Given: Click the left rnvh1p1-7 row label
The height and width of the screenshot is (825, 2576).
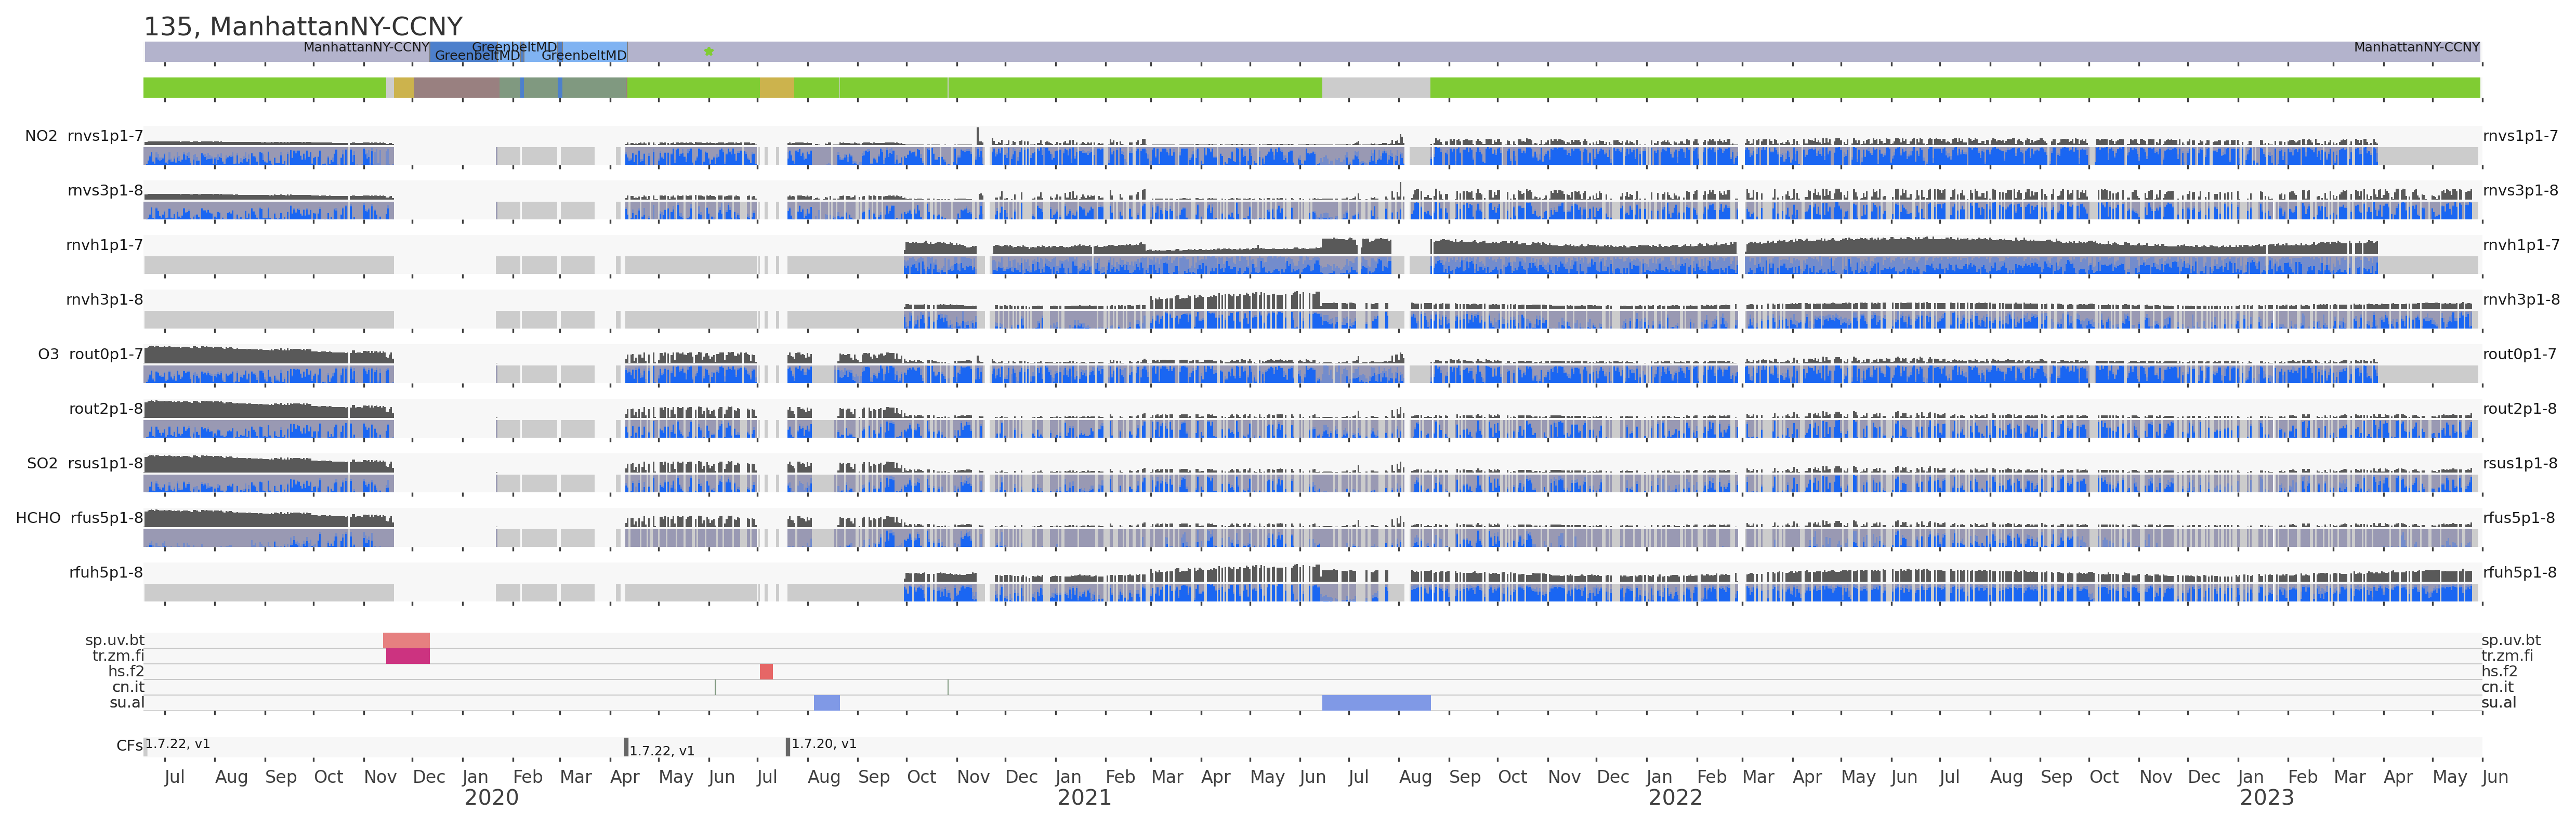Looking at the screenshot, I should pyautogui.click(x=104, y=245).
